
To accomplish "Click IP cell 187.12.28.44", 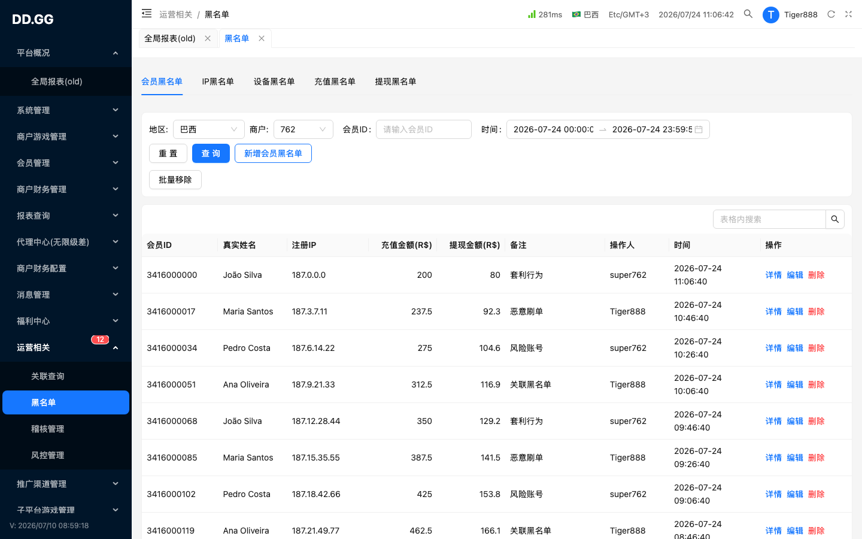I will click(x=316, y=421).
